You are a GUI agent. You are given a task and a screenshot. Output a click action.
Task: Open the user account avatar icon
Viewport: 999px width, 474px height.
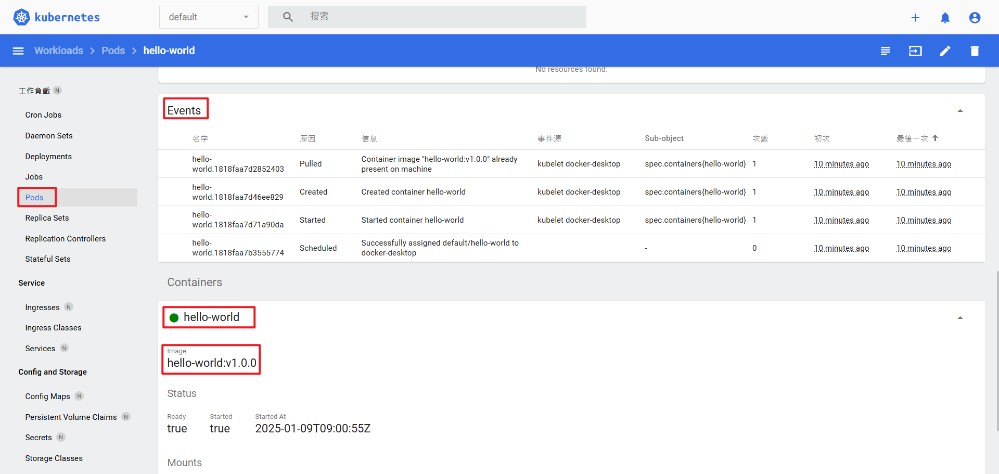pos(975,17)
